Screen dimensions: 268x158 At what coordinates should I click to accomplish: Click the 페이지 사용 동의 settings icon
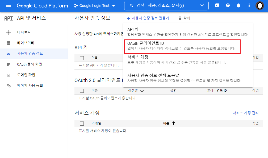[x=9, y=86]
